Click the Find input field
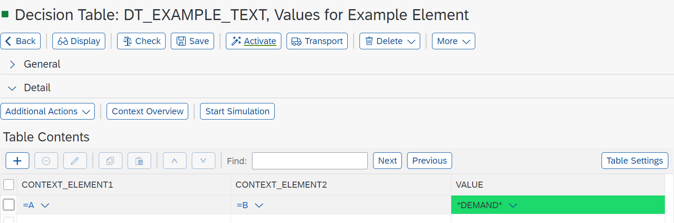The height and width of the screenshot is (223, 674). pyautogui.click(x=310, y=161)
